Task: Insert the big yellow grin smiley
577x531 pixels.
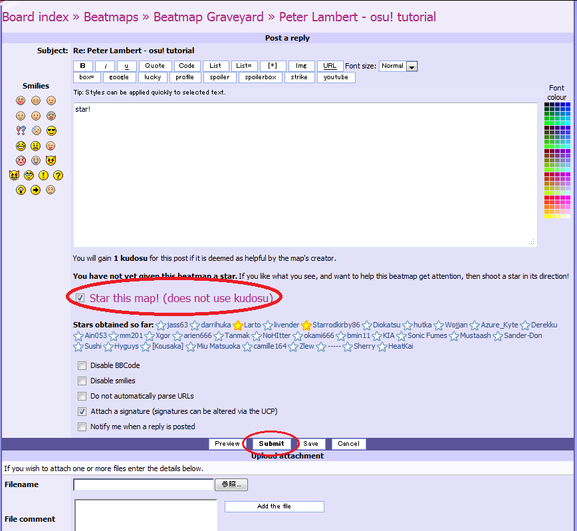Action: (21, 146)
